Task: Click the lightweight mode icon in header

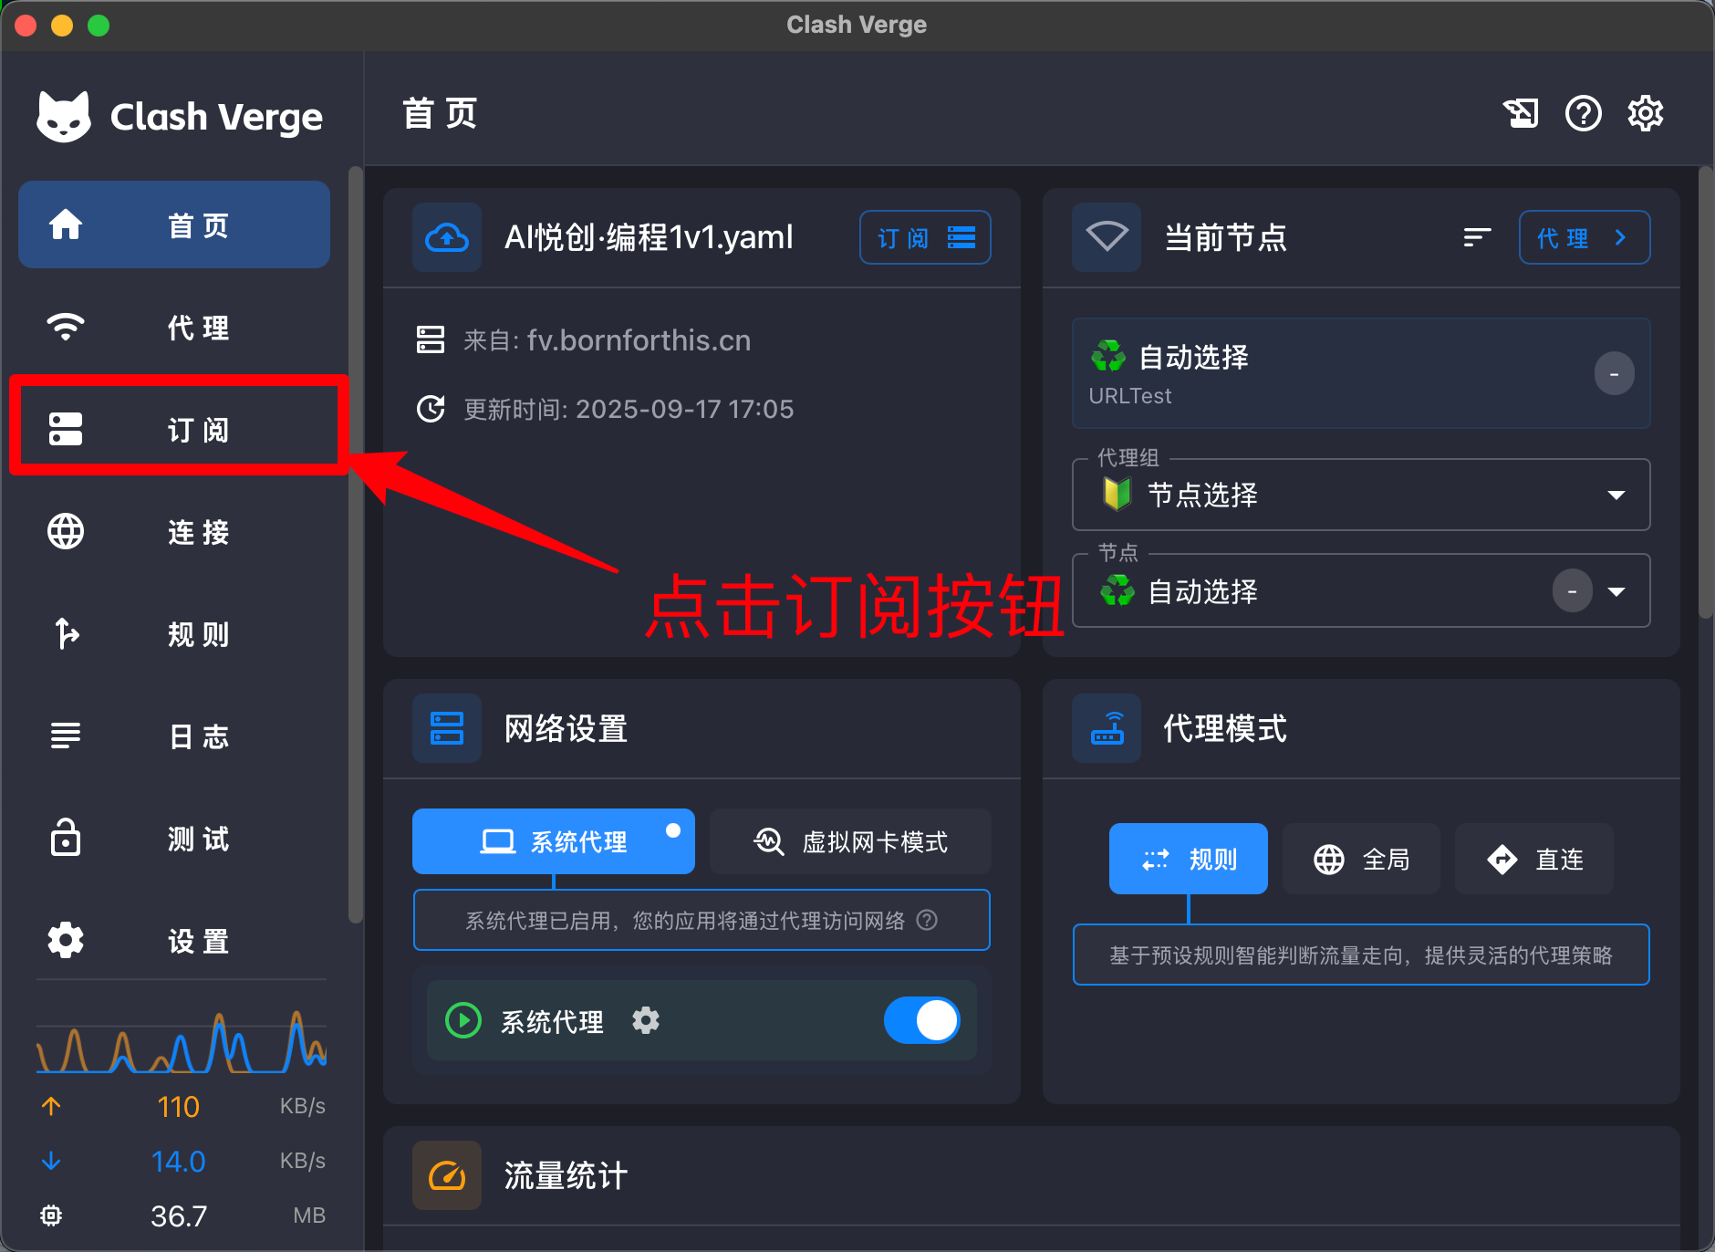Action: [x=1521, y=114]
